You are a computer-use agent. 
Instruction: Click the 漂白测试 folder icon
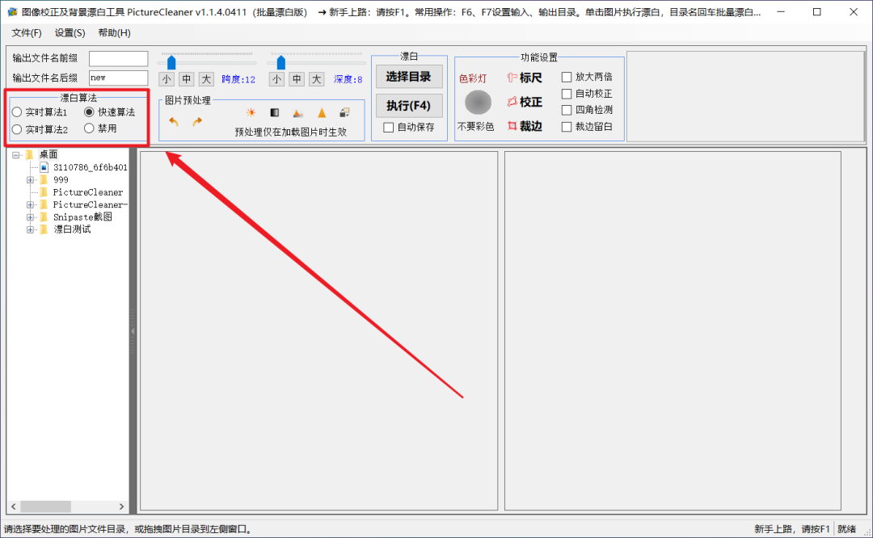pyautogui.click(x=44, y=229)
